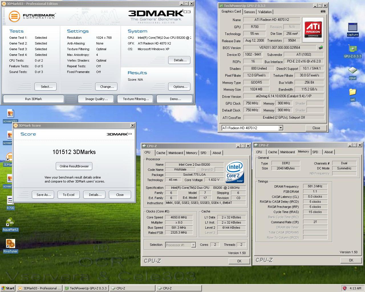Image resolution: width=365 pixels, height=292 pixels.
Task: Launch the AquaMark3 shortcut
Action: [x=10, y=225]
